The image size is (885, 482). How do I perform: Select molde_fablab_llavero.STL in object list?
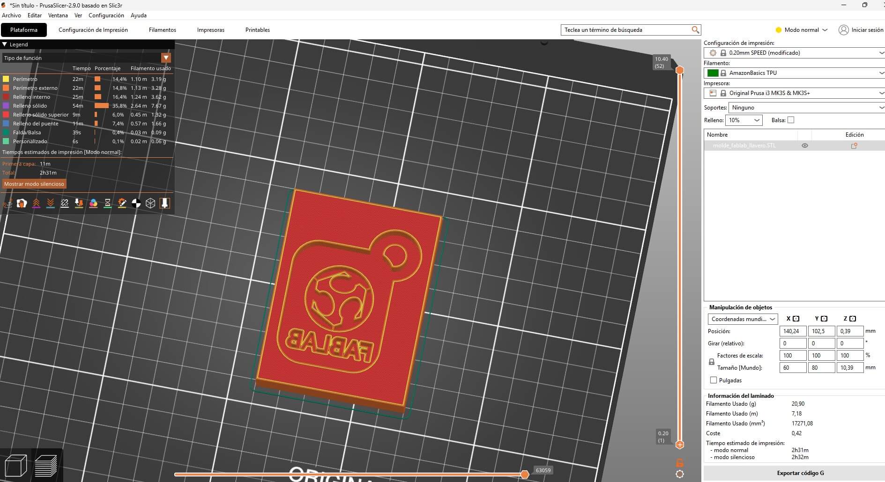coord(744,146)
